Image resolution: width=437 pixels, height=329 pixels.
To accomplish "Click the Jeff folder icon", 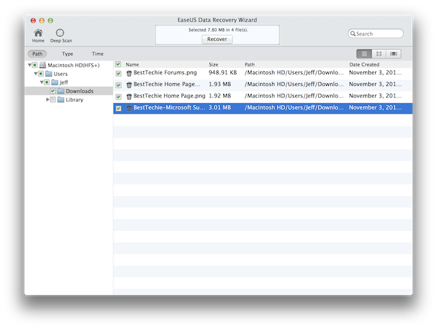I will pos(54,83).
